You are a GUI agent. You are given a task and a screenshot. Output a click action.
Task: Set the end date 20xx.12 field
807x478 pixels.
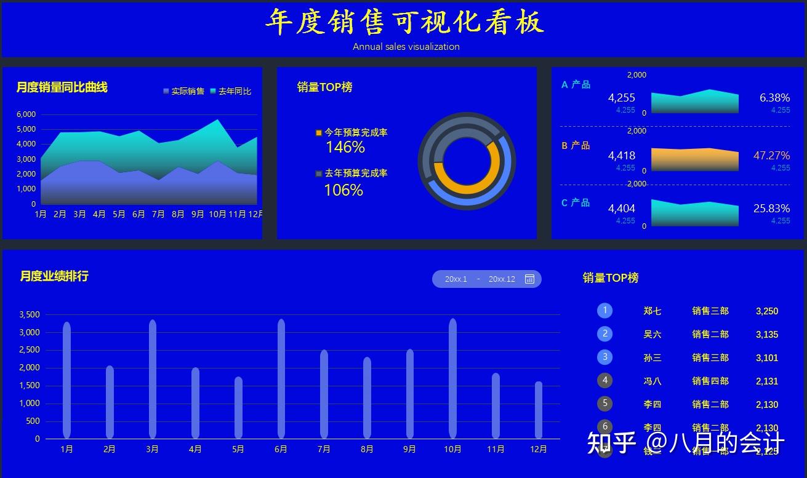(502, 279)
